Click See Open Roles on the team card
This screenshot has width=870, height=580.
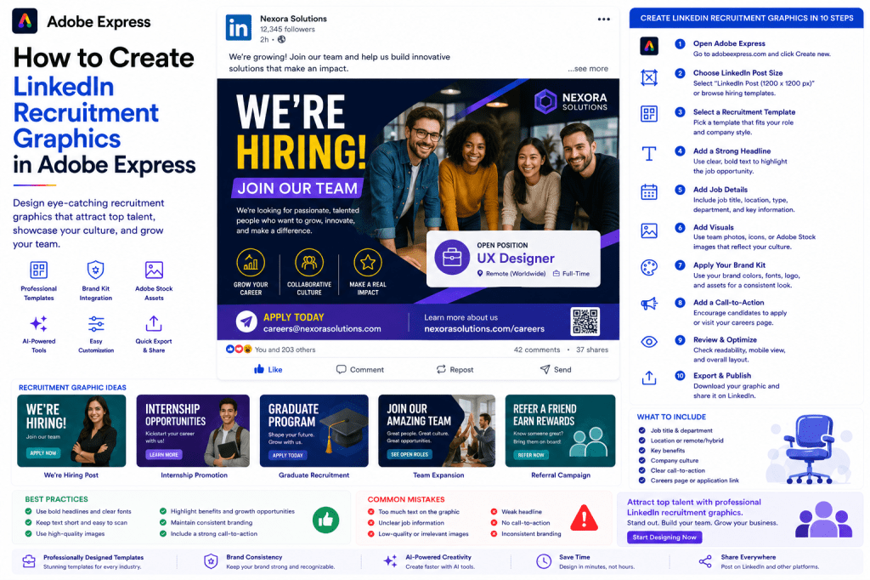410,454
